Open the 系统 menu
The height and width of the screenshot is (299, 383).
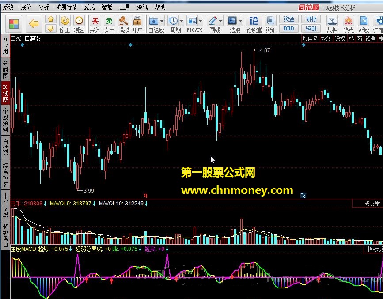[x=8, y=8]
